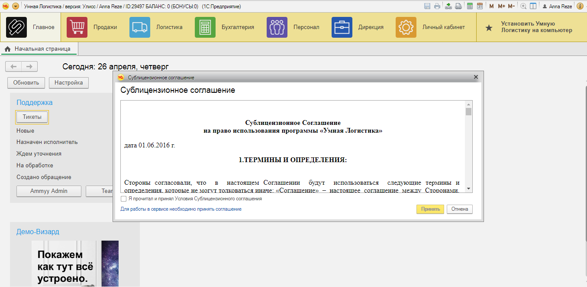Viewport: 587px width, 287px height.
Task: Check the 'Я прочитал и принял Условия' checkbox
Action: pyautogui.click(x=123, y=199)
